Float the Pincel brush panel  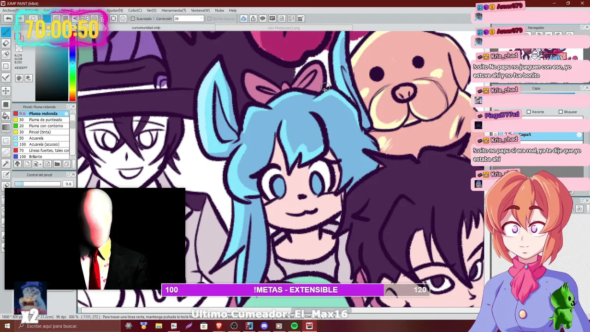point(68,107)
